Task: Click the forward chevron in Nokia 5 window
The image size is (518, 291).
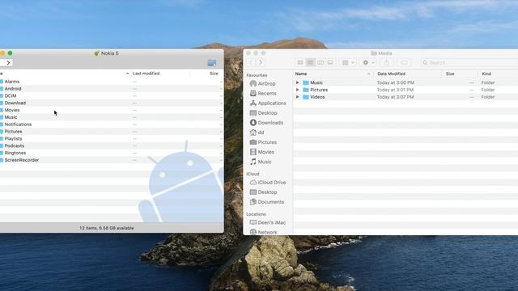Action: pyautogui.click(x=8, y=62)
